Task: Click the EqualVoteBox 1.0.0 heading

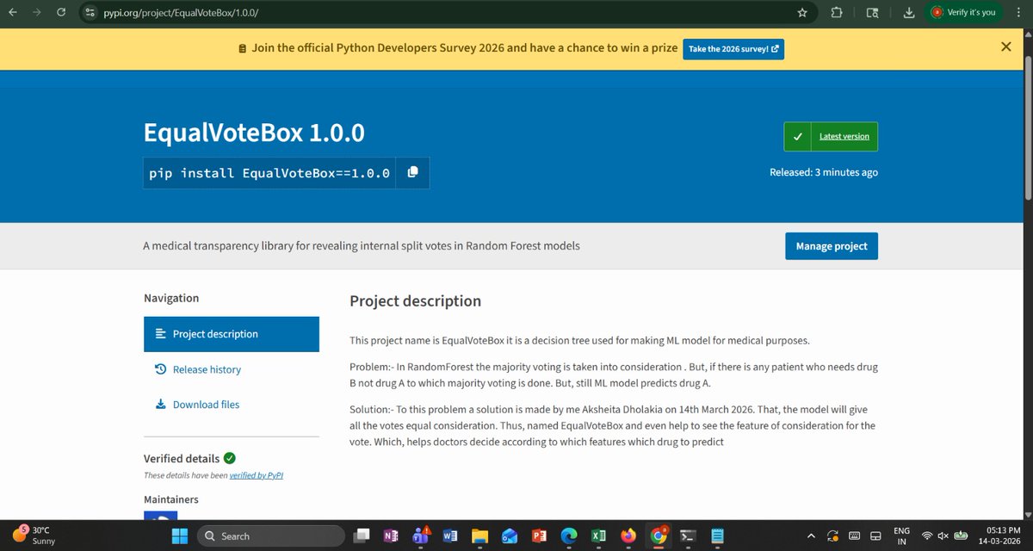Action: (x=254, y=133)
